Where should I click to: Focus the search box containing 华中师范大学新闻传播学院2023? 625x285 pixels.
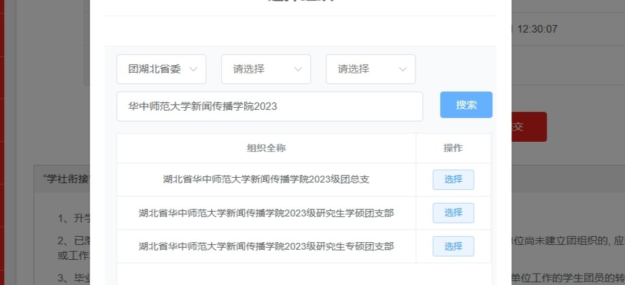(269, 107)
